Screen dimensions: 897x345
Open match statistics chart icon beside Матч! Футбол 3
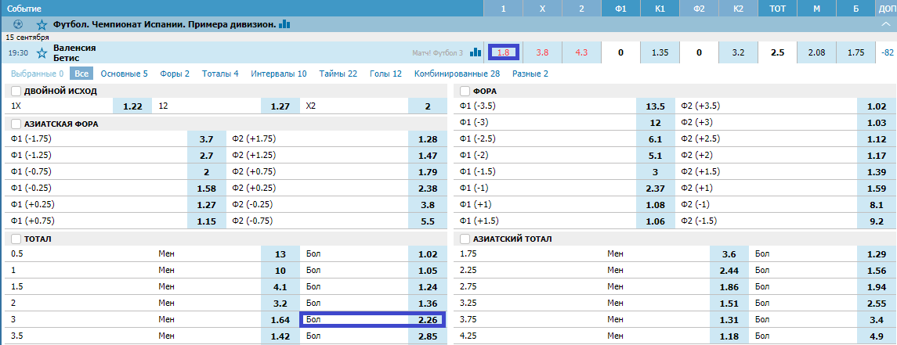476,52
